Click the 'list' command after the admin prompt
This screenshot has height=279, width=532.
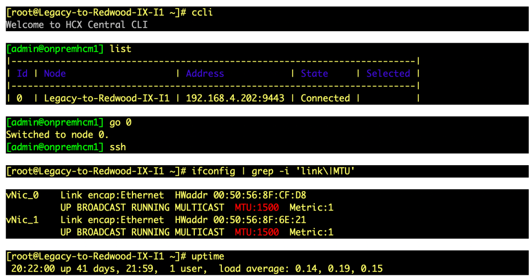[x=121, y=49]
